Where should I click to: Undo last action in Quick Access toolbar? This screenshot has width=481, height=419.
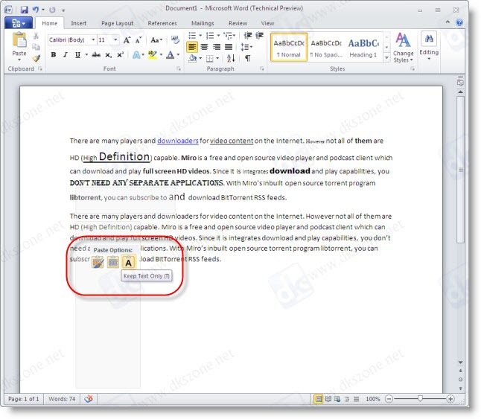click(x=35, y=10)
